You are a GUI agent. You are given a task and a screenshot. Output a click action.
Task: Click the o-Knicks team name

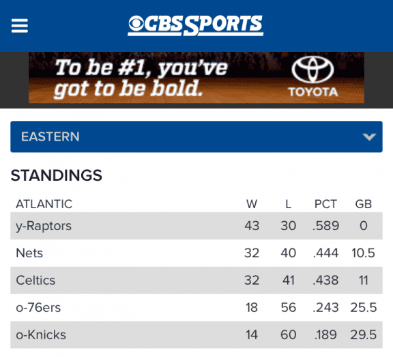point(41,335)
